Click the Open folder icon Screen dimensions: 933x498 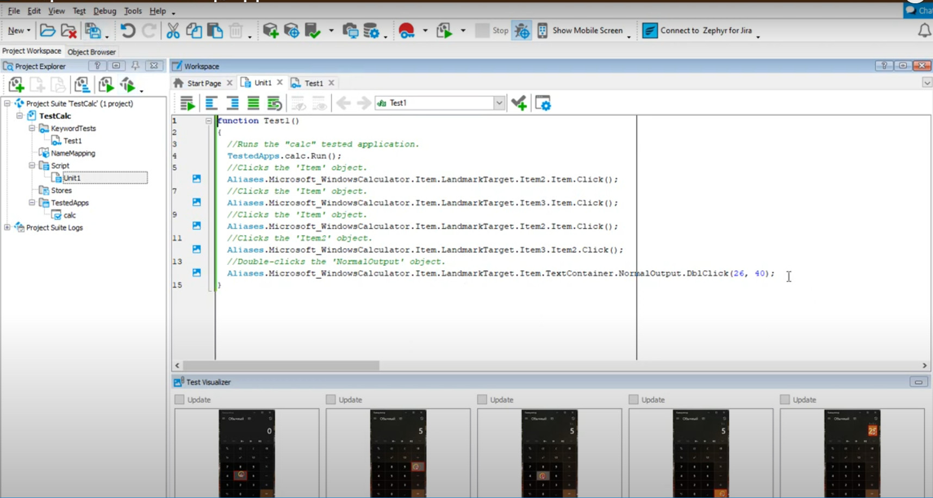[x=47, y=31]
